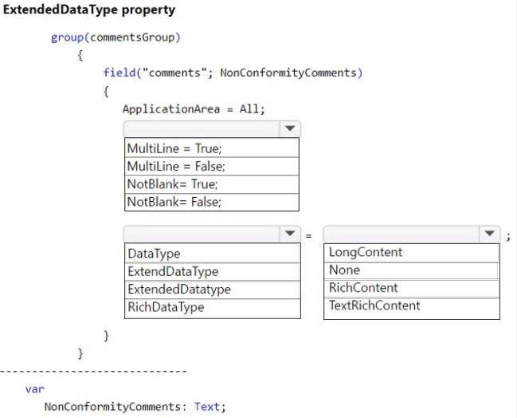Image resolution: width=517 pixels, height=418 pixels.
Task: Choose DataType from the property list
Action: click(x=212, y=254)
